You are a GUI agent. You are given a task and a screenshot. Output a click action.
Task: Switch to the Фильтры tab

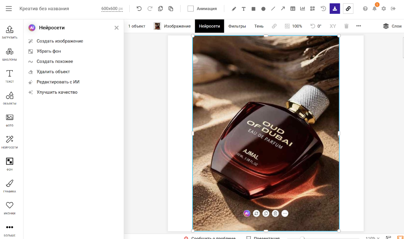click(237, 26)
